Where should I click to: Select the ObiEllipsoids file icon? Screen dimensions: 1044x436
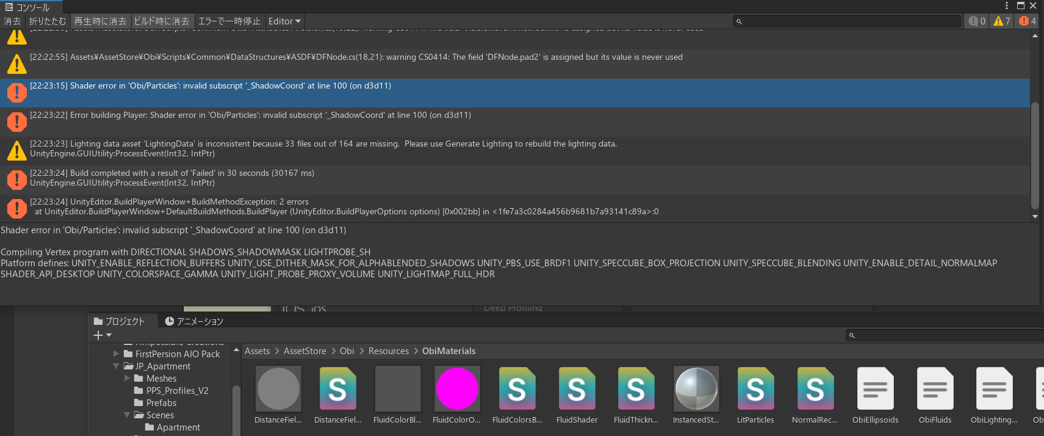point(875,389)
